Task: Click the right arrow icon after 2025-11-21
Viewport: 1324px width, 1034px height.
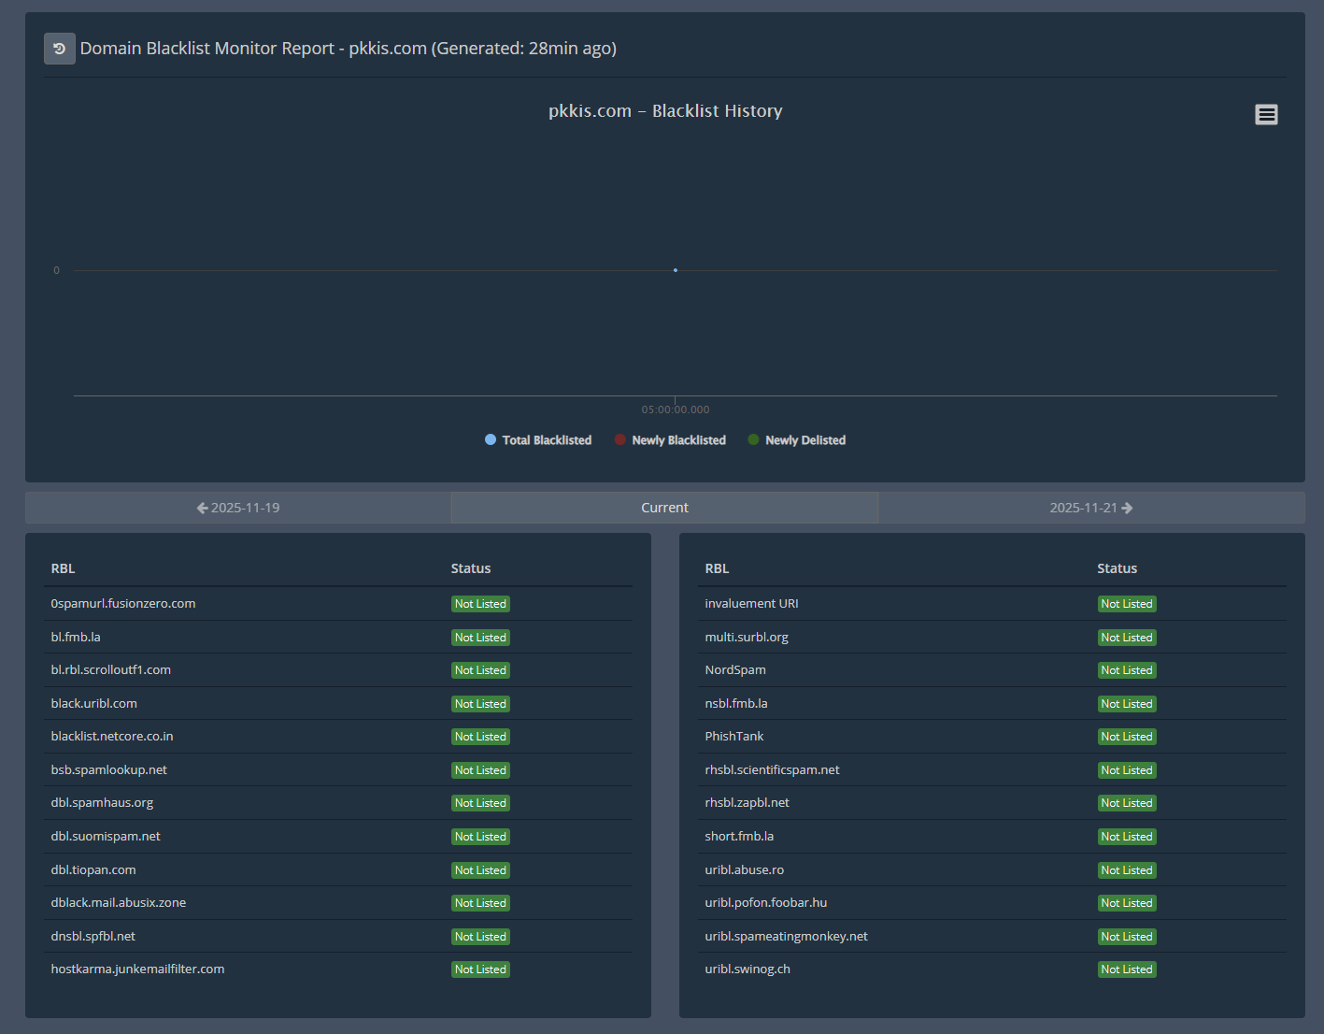Action: (1128, 508)
